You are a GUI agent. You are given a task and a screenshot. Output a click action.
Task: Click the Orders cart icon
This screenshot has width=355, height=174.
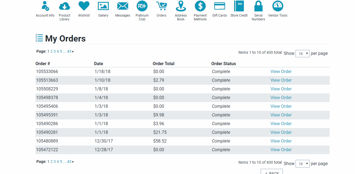tap(161, 6)
